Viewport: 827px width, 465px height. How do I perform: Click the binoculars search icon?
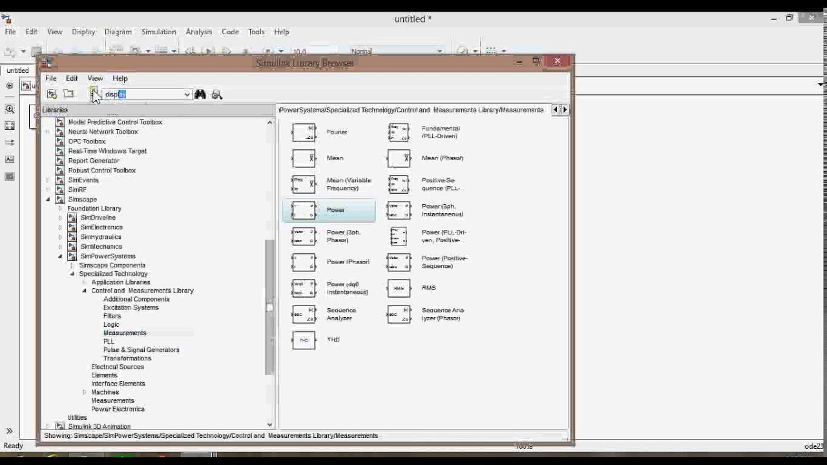tap(200, 94)
